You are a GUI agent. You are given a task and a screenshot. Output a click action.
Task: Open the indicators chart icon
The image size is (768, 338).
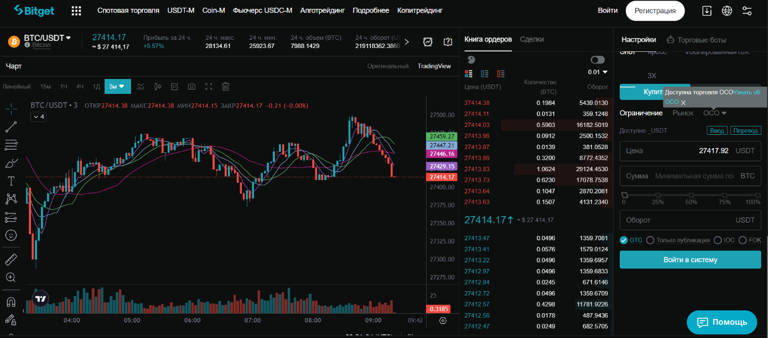[x=141, y=86]
